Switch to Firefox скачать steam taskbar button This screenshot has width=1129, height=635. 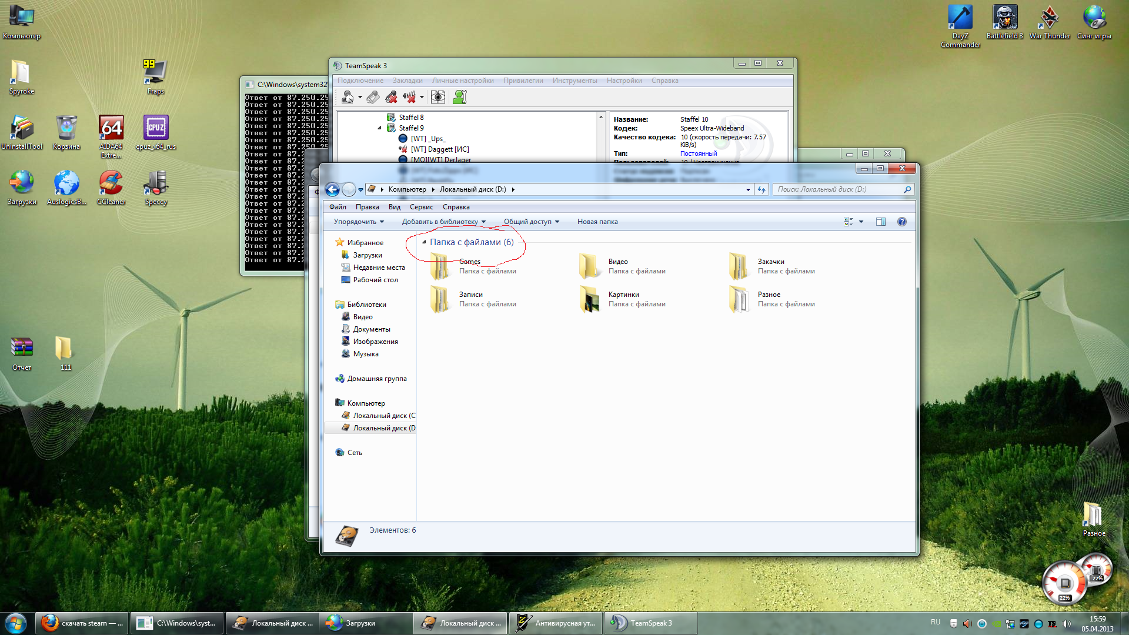(x=82, y=623)
